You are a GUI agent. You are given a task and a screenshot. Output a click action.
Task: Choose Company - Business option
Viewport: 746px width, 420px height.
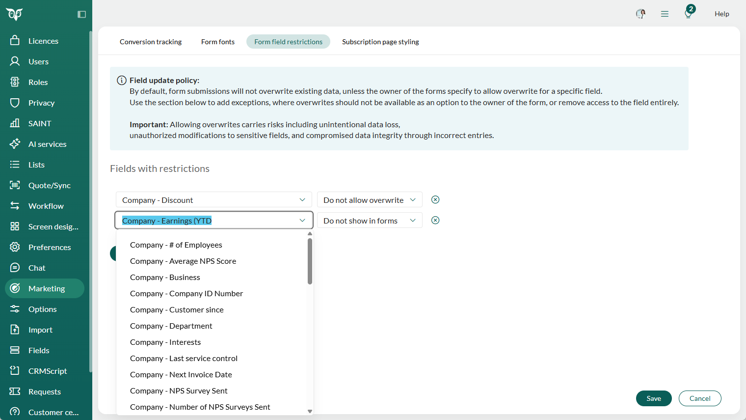point(212,277)
